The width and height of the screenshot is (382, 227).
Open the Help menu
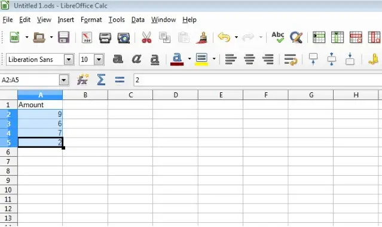point(190,20)
